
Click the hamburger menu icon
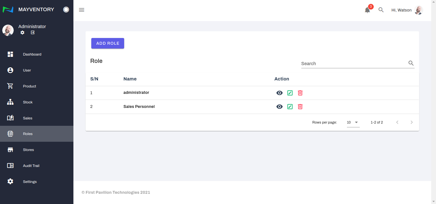pos(82,10)
